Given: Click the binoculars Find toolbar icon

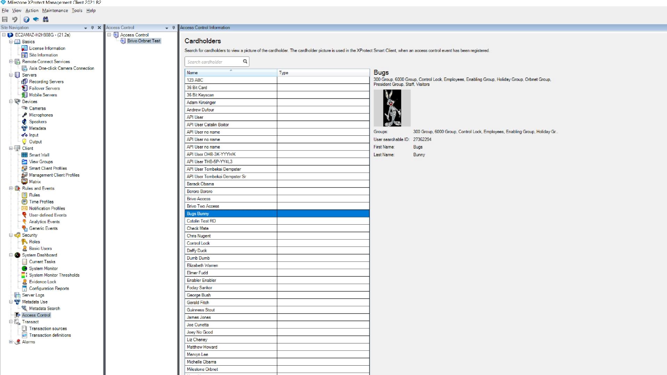Looking at the screenshot, I should point(46,19).
